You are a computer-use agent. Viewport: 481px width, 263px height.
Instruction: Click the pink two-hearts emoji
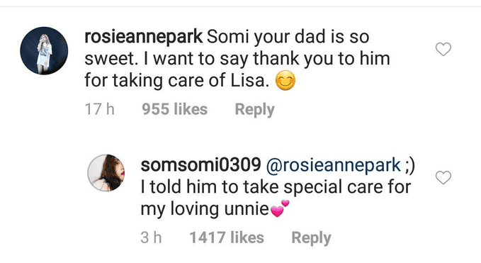coord(280,208)
